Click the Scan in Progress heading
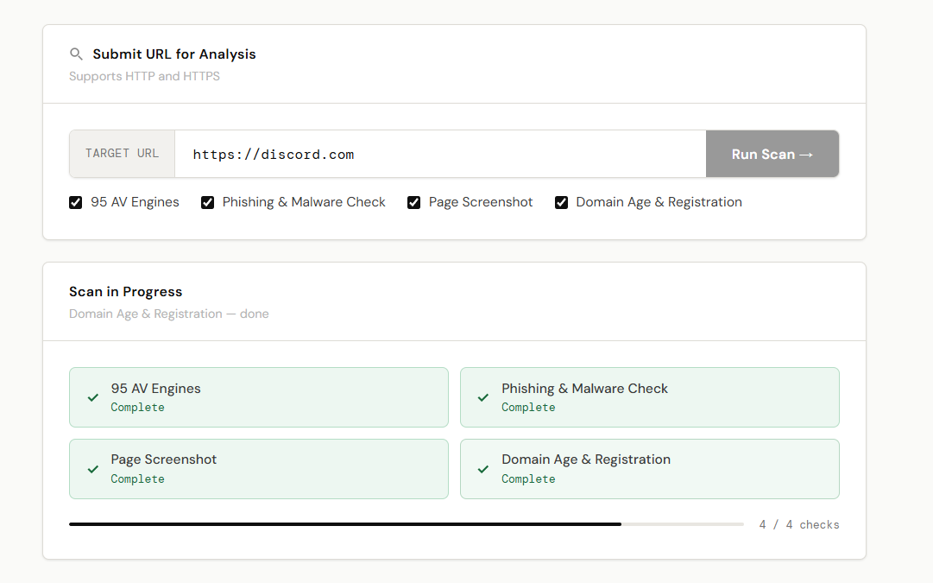The width and height of the screenshot is (933, 583). (126, 292)
